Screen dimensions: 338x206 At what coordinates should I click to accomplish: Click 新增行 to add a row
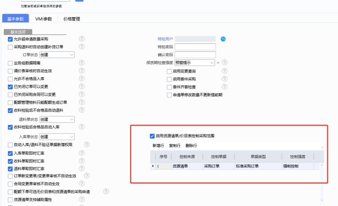point(158,145)
